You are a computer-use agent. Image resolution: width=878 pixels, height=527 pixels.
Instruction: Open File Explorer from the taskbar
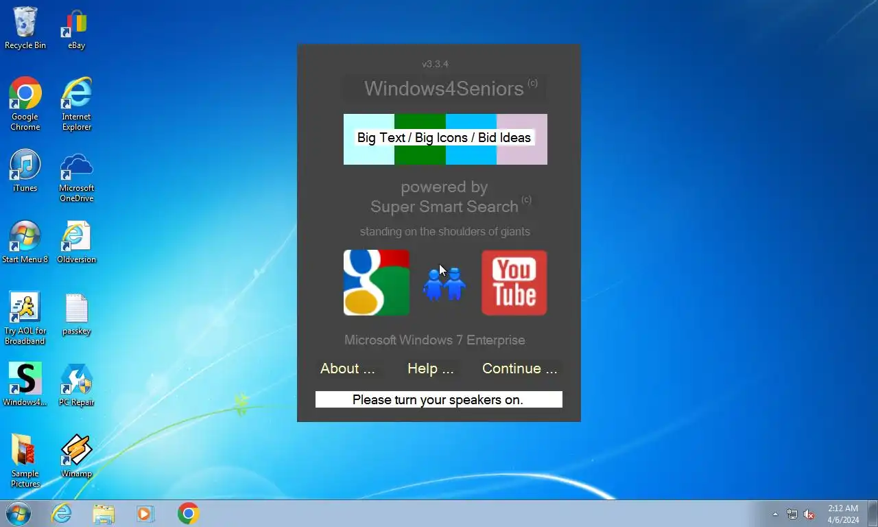[x=104, y=513]
